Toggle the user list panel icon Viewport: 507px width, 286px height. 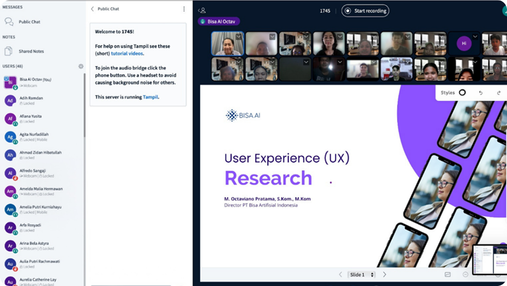202,11
